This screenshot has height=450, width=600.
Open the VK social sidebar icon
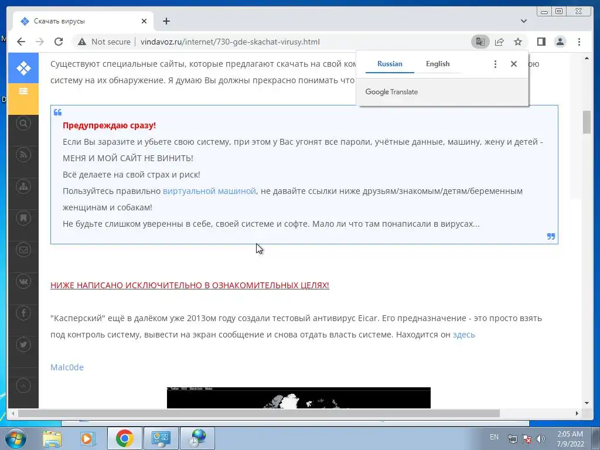(23, 282)
